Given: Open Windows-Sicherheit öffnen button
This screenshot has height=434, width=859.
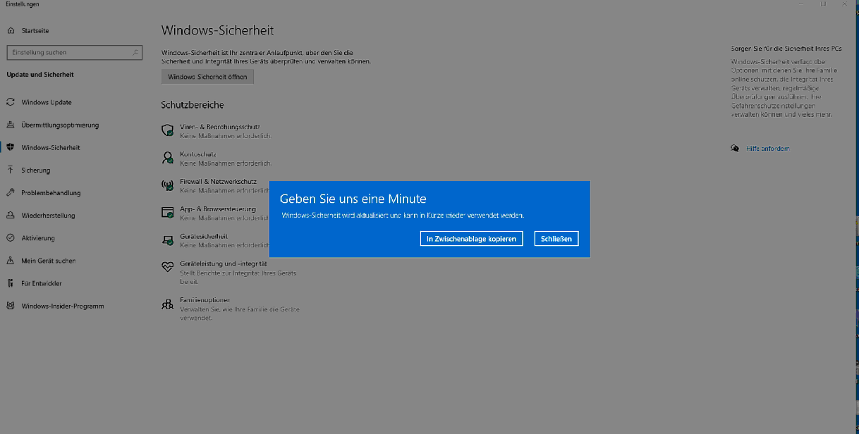Looking at the screenshot, I should coord(207,77).
